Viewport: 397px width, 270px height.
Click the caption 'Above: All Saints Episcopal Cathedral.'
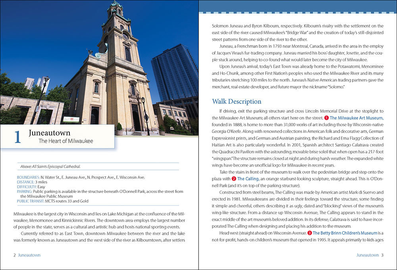50,167
